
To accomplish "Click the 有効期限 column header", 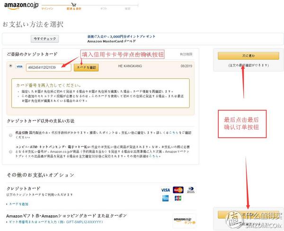I will point(186,54).
